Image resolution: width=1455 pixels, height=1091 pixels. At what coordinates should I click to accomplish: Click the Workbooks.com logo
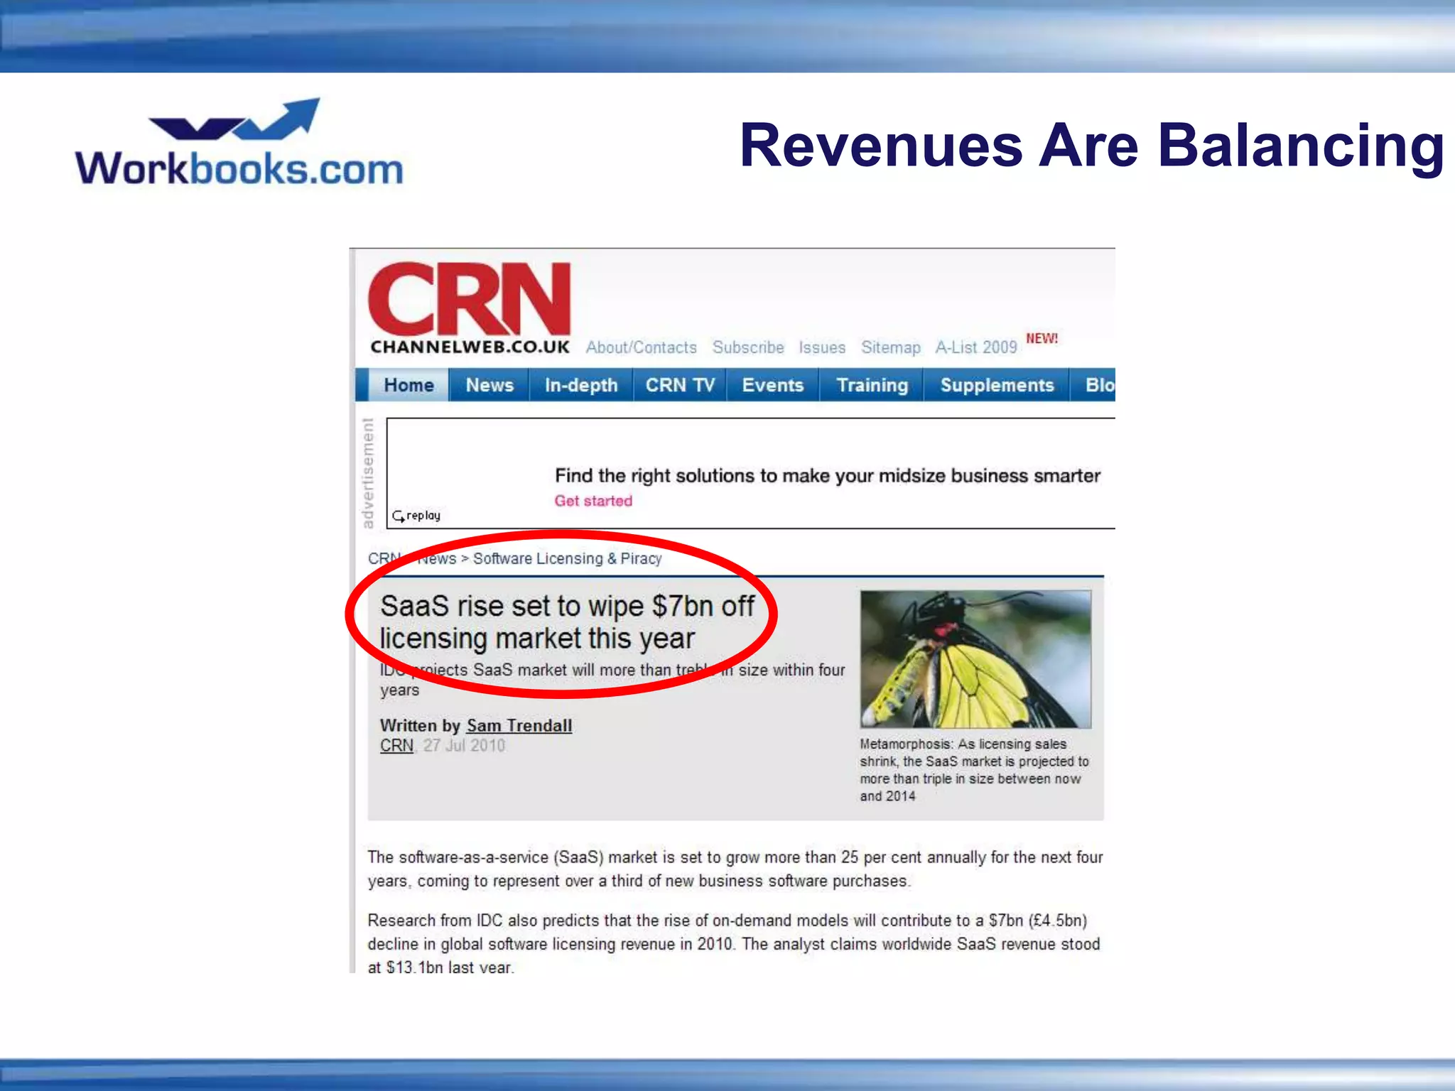(x=239, y=142)
